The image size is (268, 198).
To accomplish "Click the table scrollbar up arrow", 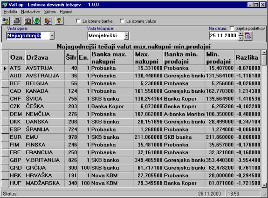I will coord(264,52).
